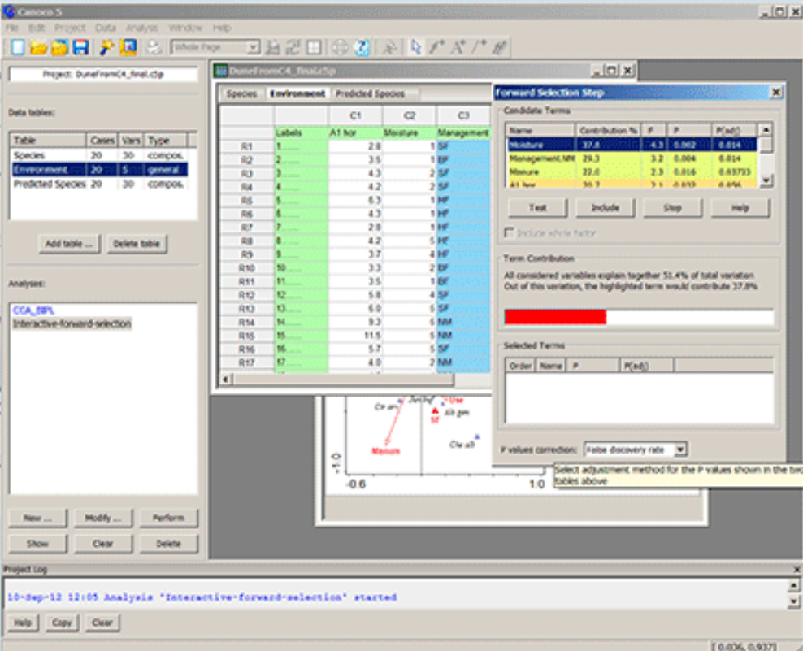Click the Canoco 5 title bar app icon
Image resolution: width=803 pixels, height=651 pixels.
[x=9, y=11]
